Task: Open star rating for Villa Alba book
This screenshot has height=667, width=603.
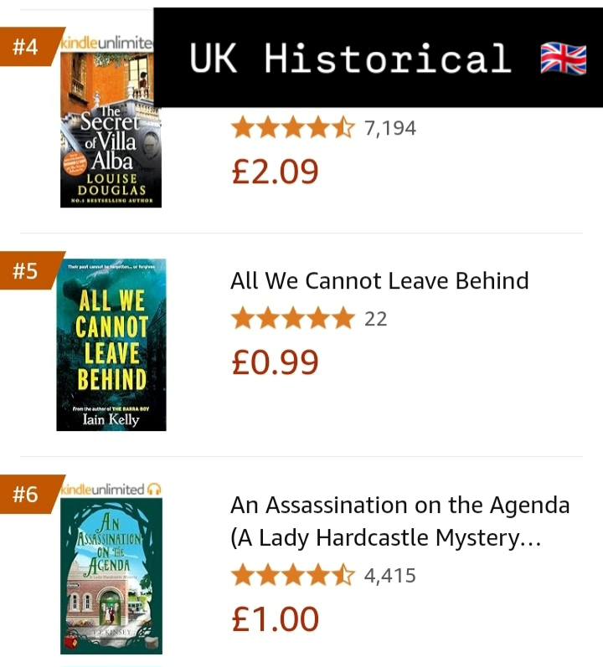Action: [293, 128]
